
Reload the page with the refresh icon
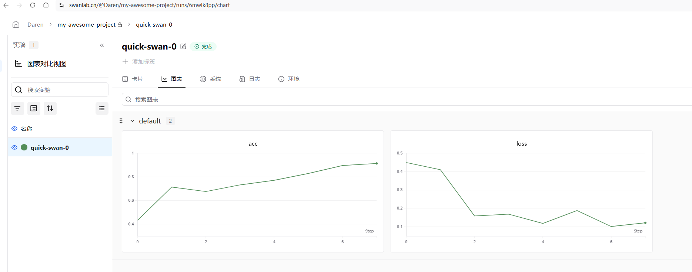(x=33, y=5)
